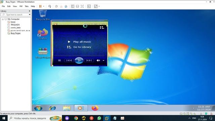
Task: Open the host Windows Start button
Action: [4, 118]
